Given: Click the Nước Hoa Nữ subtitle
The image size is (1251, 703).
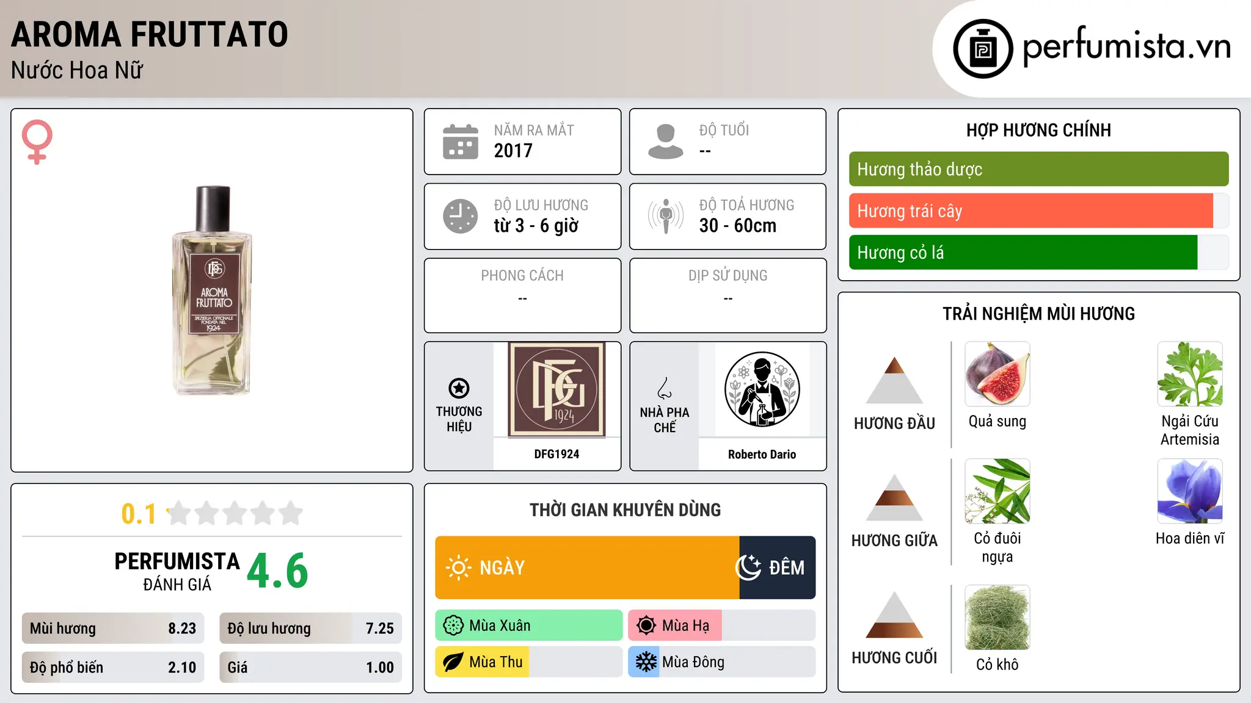Looking at the screenshot, I should 77,70.
